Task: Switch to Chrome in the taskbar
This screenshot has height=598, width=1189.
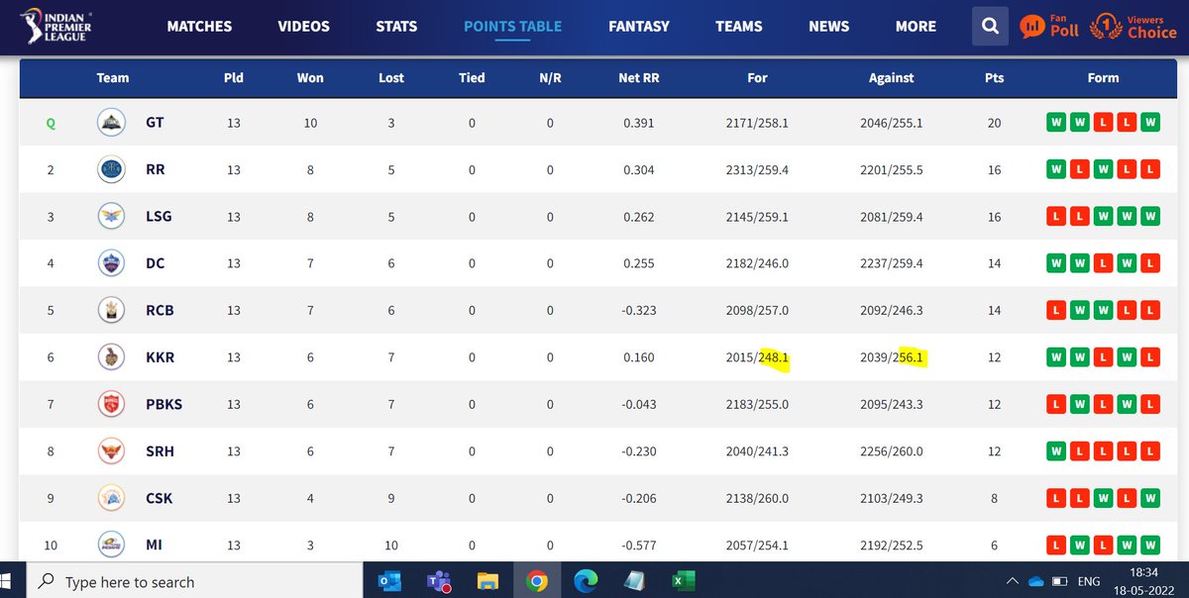Action: pyautogui.click(x=537, y=581)
